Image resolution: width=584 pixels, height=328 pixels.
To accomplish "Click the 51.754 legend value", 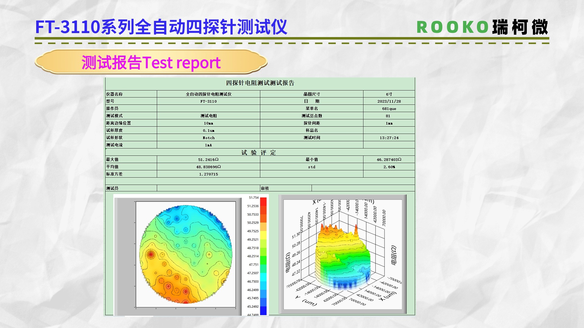I will (253, 198).
